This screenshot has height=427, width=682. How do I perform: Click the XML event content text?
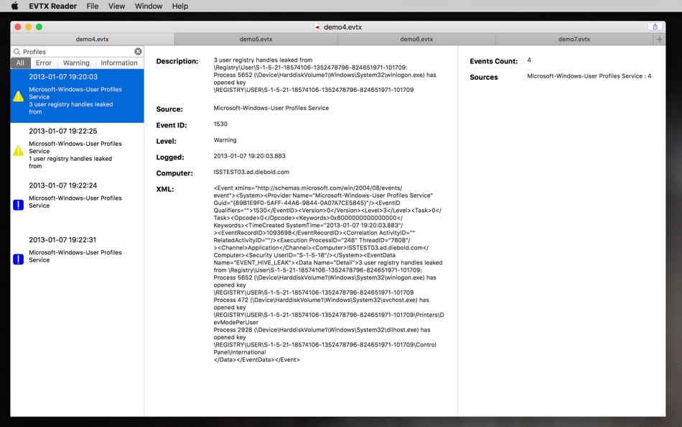click(328, 274)
